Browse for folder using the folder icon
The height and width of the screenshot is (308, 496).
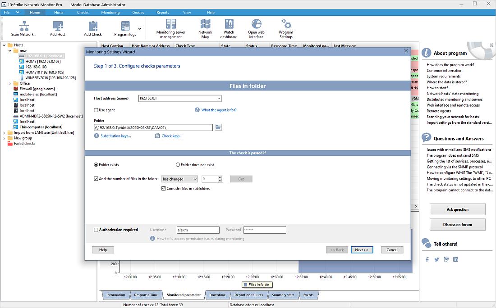218,127
